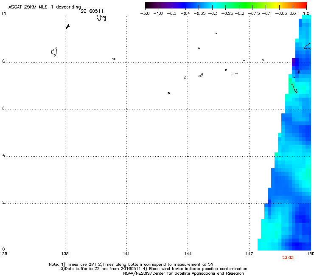Select the colorbar label "-0.05"
Screen dimensions: 314x276
281,14
